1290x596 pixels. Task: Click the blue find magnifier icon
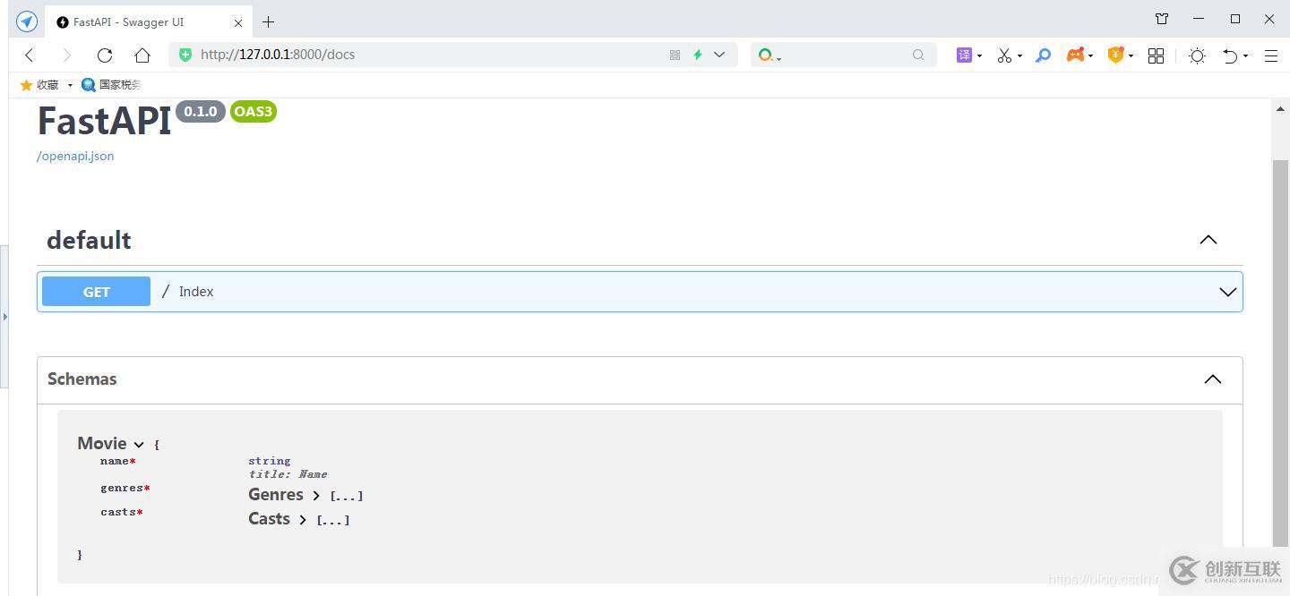click(1043, 55)
